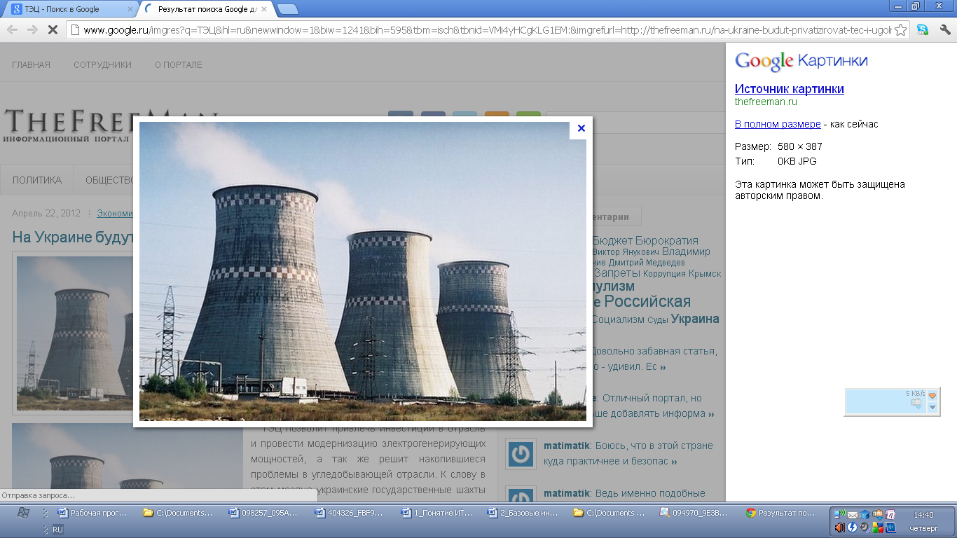Click the browser Forward arrow
Viewport: 957px width, 538px height.
click(x=32, y=30)
